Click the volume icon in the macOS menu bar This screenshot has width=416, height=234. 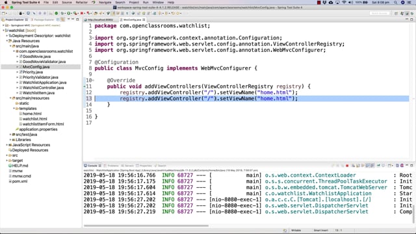point(350,3)
